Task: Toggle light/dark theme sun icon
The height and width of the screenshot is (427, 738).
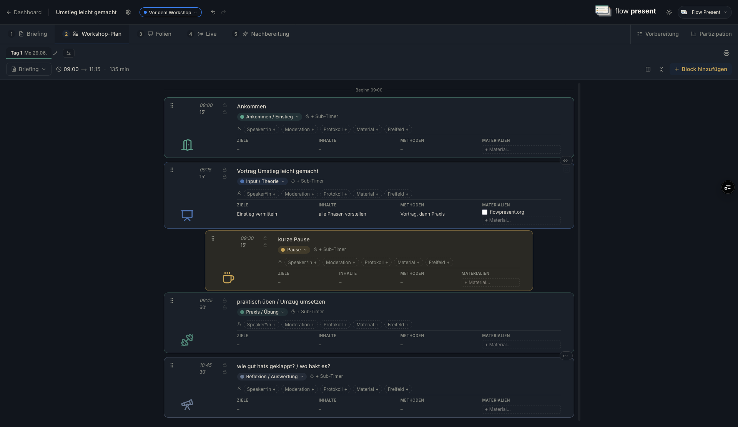Action: pos(669,12)
